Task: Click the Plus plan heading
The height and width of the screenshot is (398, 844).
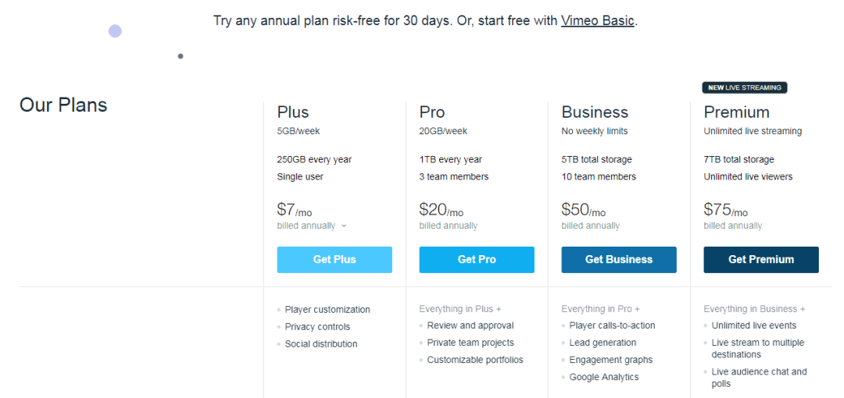Action: click(293, 112)
